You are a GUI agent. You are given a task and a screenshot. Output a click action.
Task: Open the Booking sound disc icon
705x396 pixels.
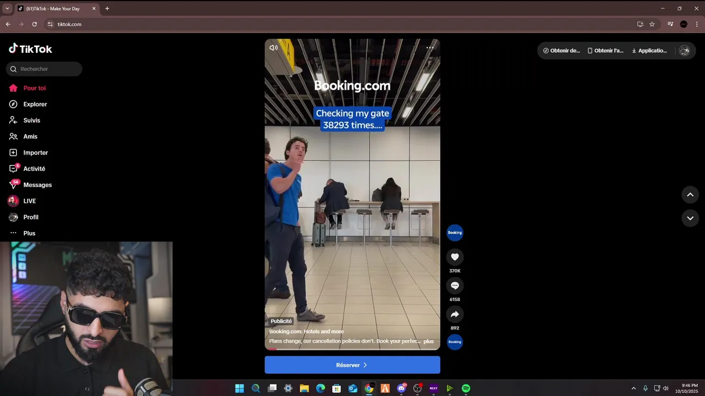(x=454, y=342)
